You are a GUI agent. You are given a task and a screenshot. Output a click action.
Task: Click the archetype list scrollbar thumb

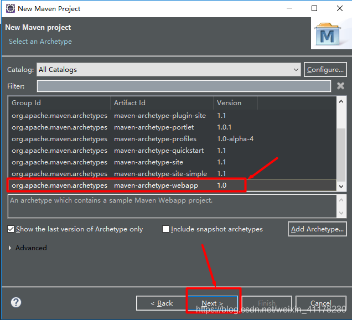pyautogui.click(x=341, y=155)
